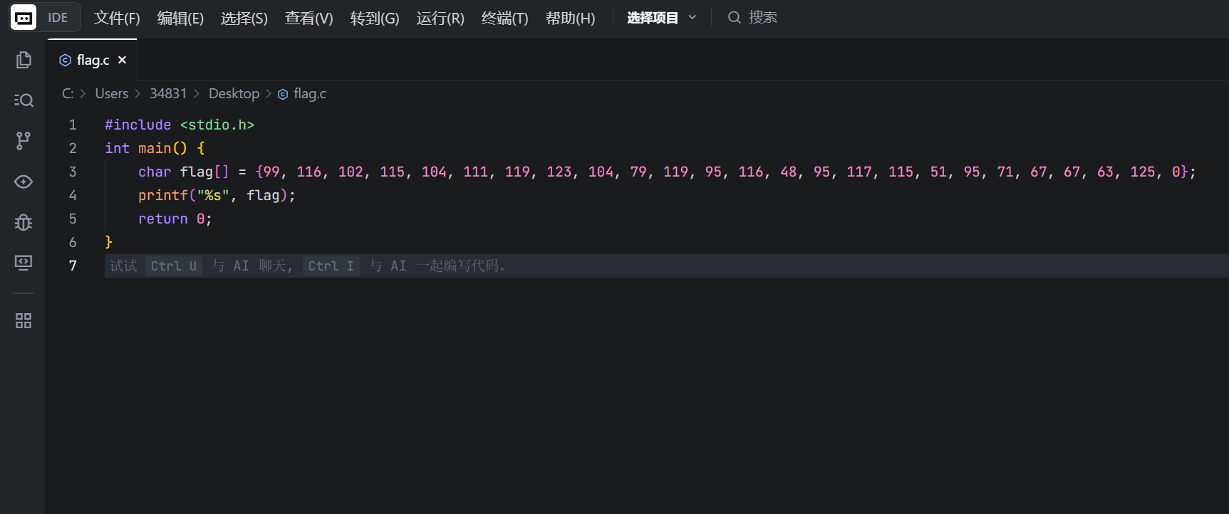Click the flag.c breadcrumb text
This screenshot has height=514, width=1229.
click(310, 94)
